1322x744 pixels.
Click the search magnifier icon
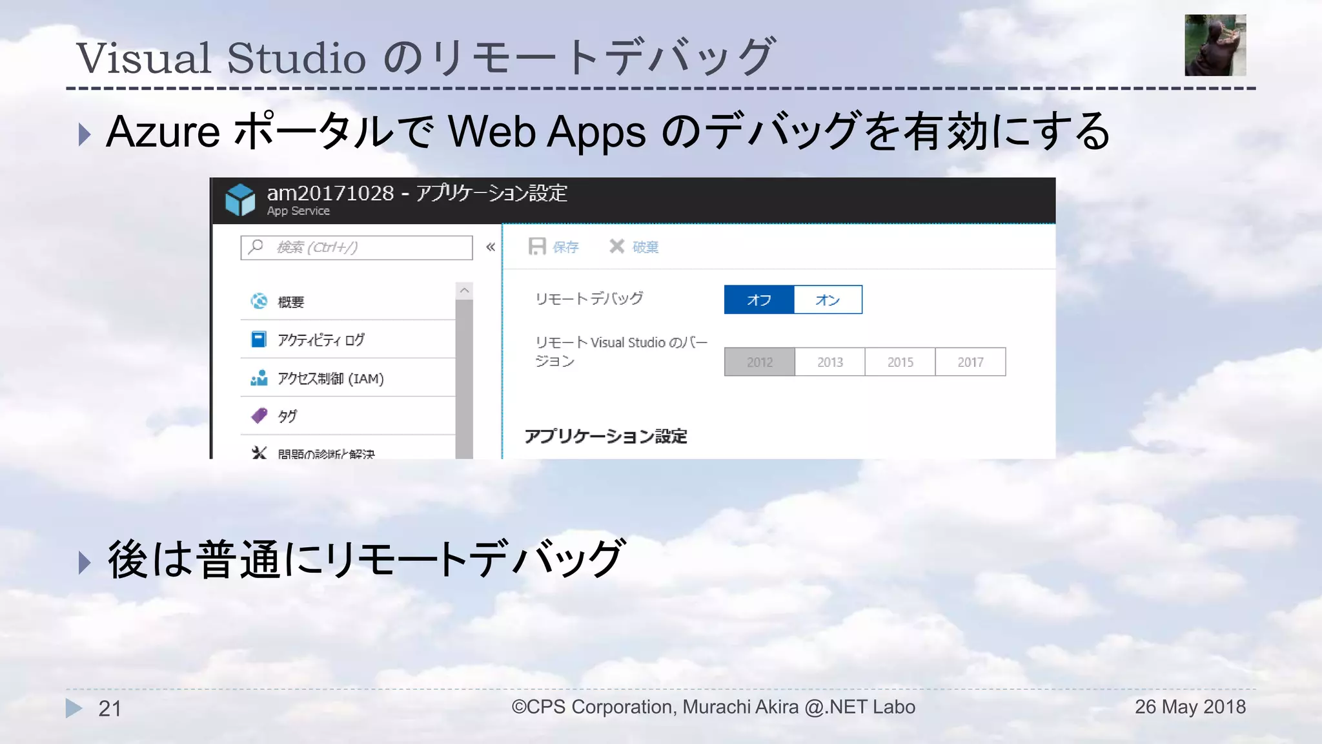pos(256,247)
